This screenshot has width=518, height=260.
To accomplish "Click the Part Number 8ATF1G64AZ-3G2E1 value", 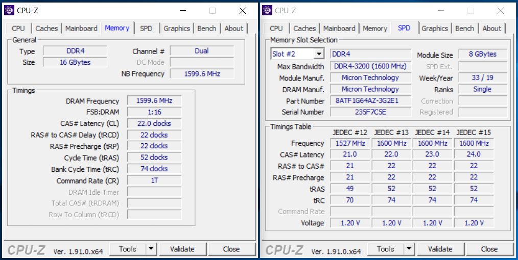I will click(371, 100).
